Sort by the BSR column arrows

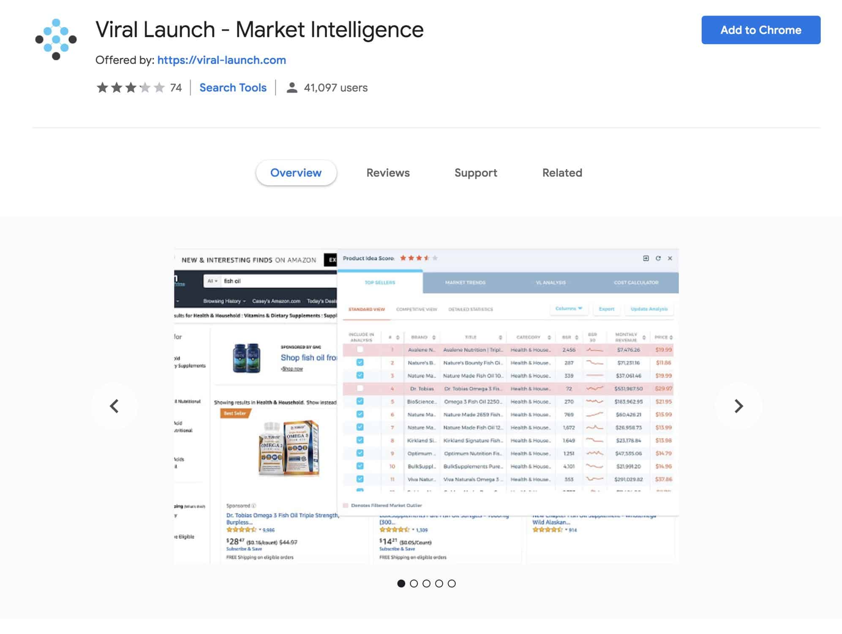click(x=577, y=337)
